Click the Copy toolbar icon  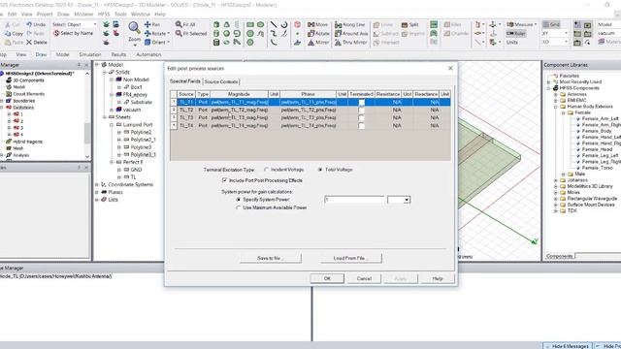tap(14, 33)
